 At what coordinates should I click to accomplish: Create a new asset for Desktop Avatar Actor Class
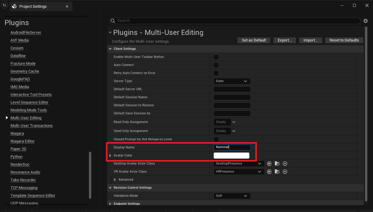285,163
